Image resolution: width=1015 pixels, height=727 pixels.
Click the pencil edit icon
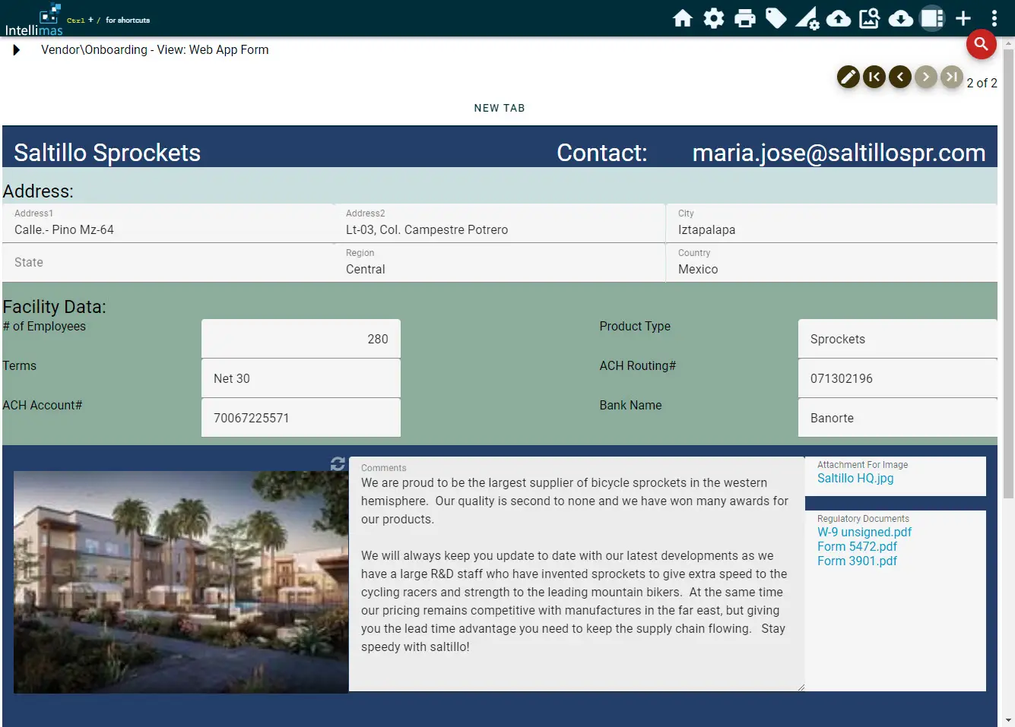pyautogui.click(x=848, y=77)
